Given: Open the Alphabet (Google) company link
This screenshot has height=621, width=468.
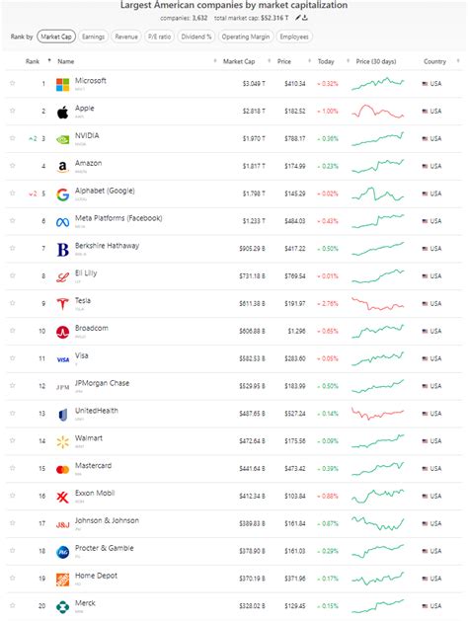Looking at the screenshot, I should pos(105,191).
